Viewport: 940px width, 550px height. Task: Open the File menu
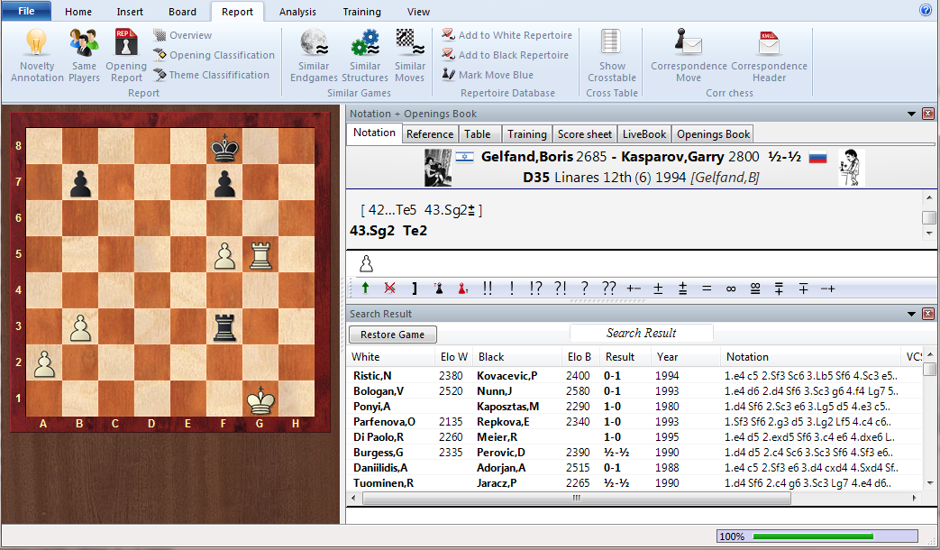tap(26, 11)
